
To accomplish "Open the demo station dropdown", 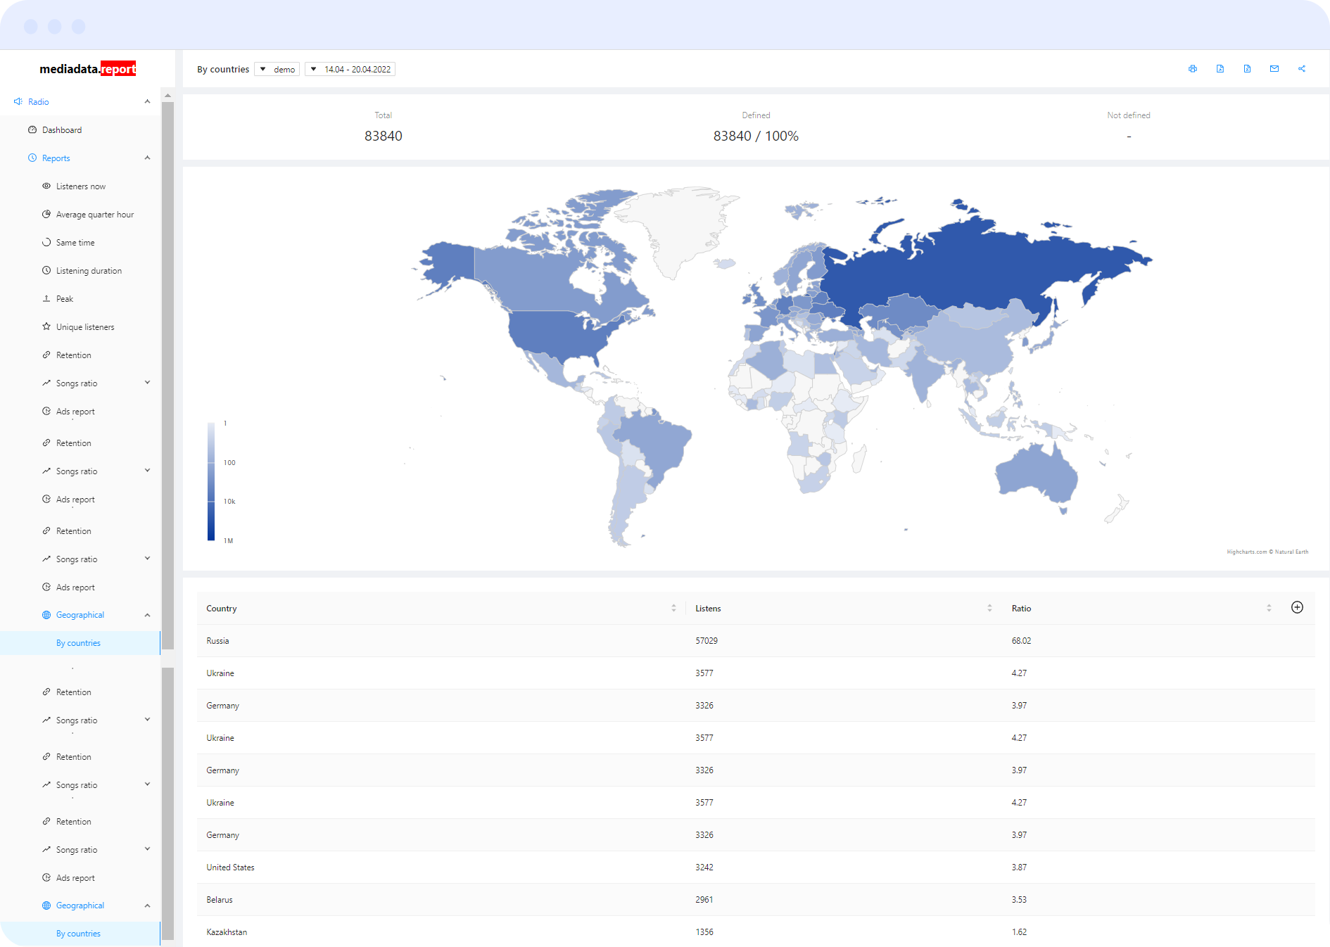I will click(x=277, y=69).
